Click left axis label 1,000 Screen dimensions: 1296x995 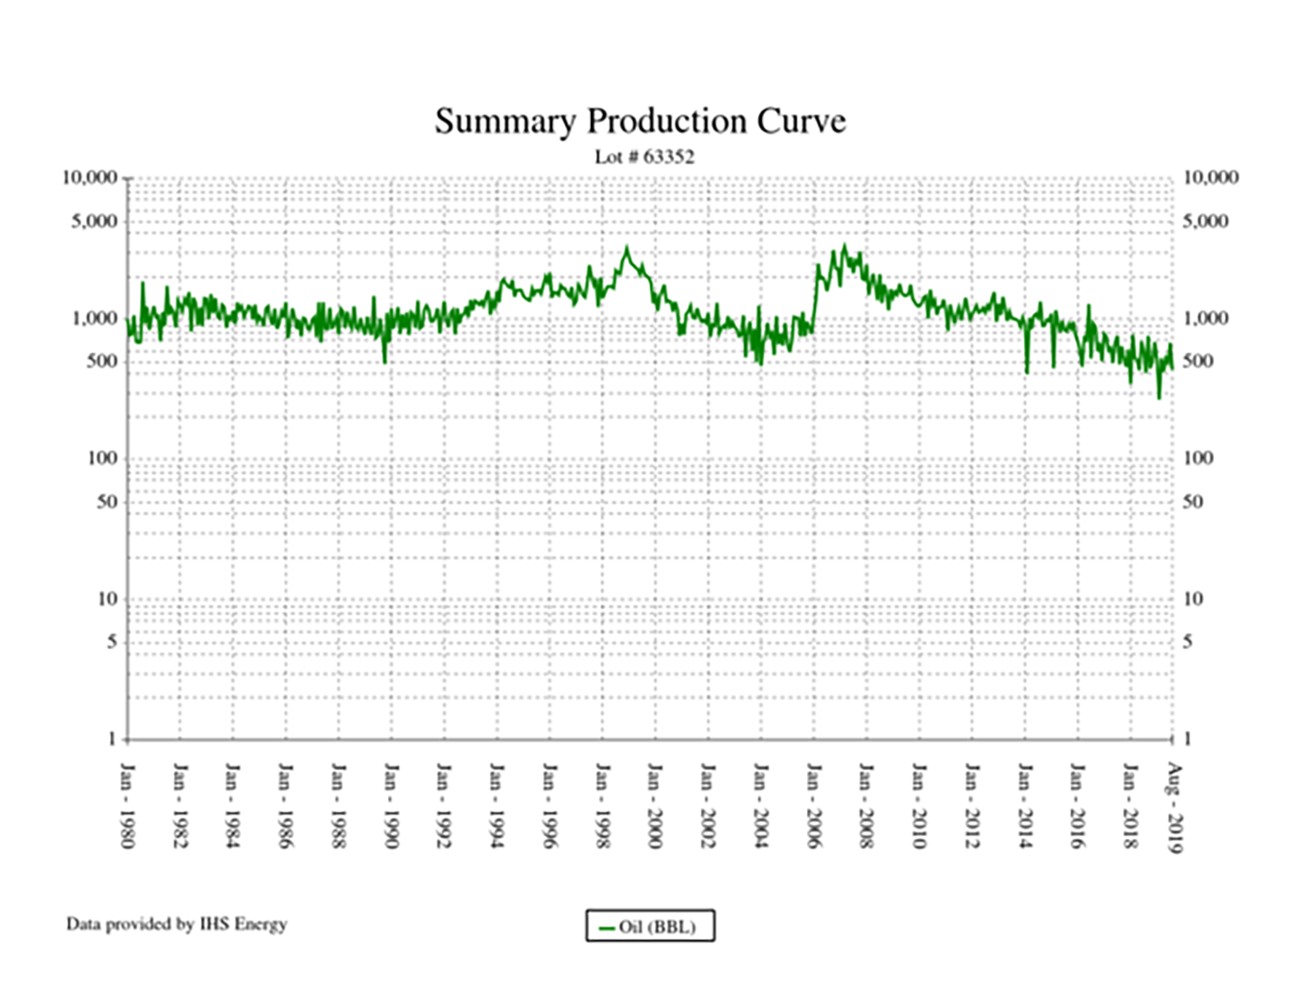click(94, 319)
